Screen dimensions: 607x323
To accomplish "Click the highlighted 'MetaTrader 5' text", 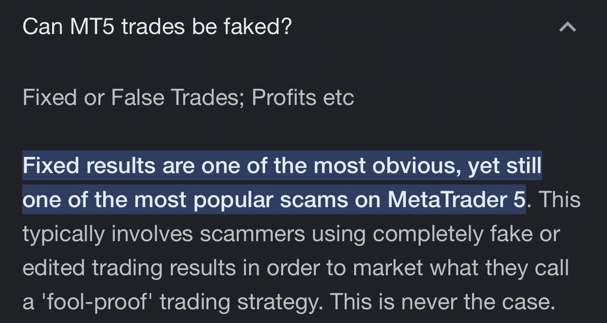I will (457, 200).
